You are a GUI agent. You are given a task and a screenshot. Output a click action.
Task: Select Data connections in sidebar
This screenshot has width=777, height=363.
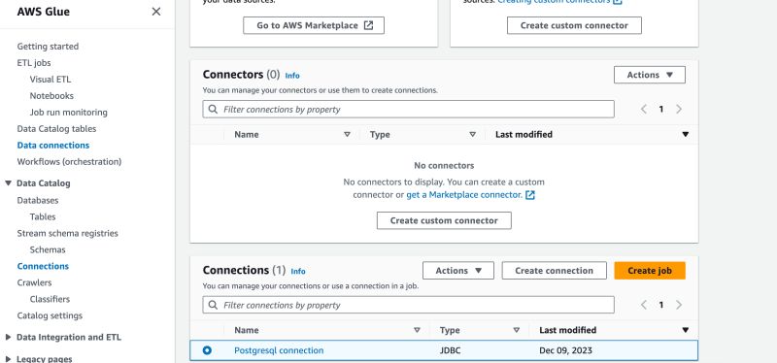tap(53, 145)
